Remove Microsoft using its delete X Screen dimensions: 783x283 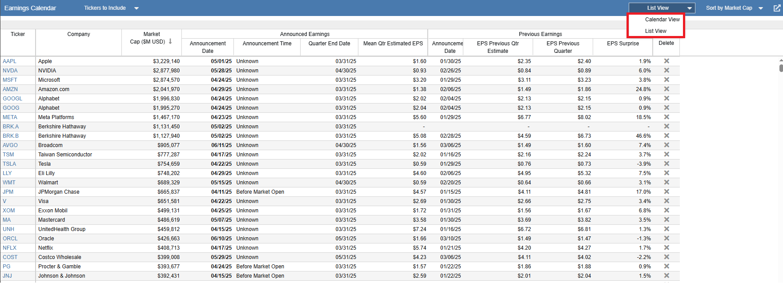point(667,80)
